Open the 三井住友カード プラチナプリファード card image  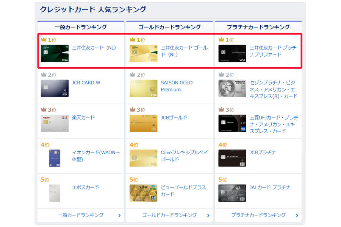pyautogui.click(x=232, y=53)
